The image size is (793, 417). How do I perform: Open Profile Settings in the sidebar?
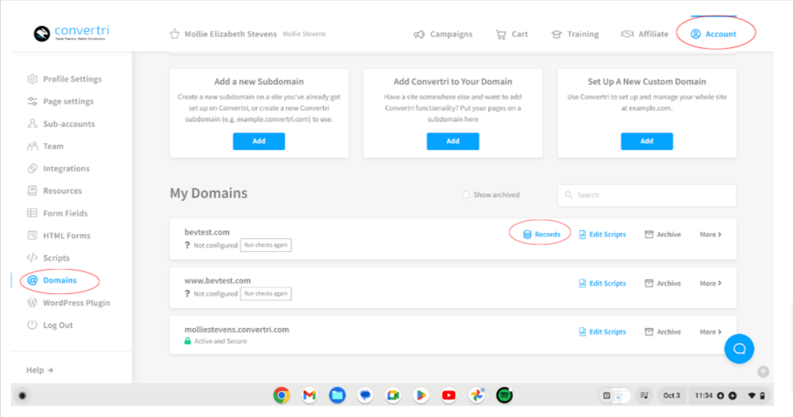64,79
